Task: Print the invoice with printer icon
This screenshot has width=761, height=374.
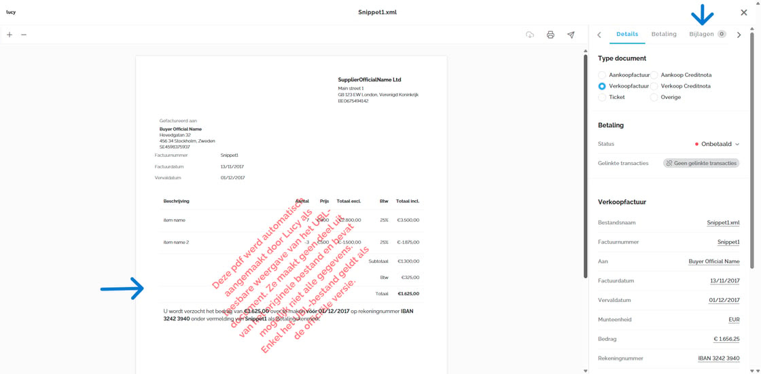Action: point(550,35)
